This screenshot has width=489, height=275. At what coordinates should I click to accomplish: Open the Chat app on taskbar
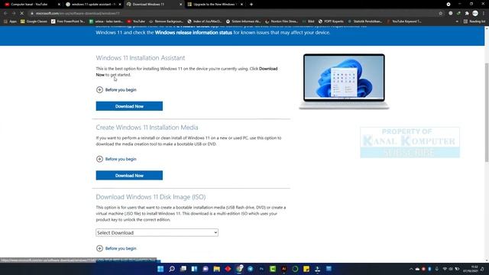pos(206,269)
